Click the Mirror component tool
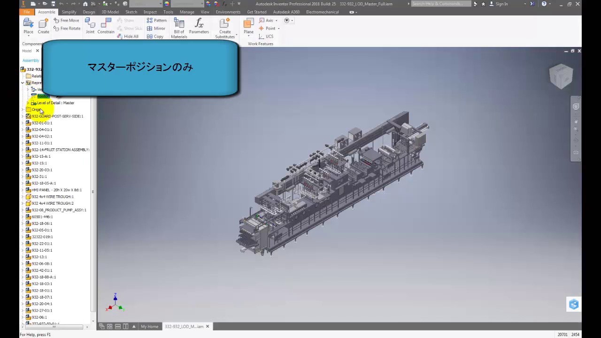The width and height of the screenshot is (601, 338). point(156,28)
